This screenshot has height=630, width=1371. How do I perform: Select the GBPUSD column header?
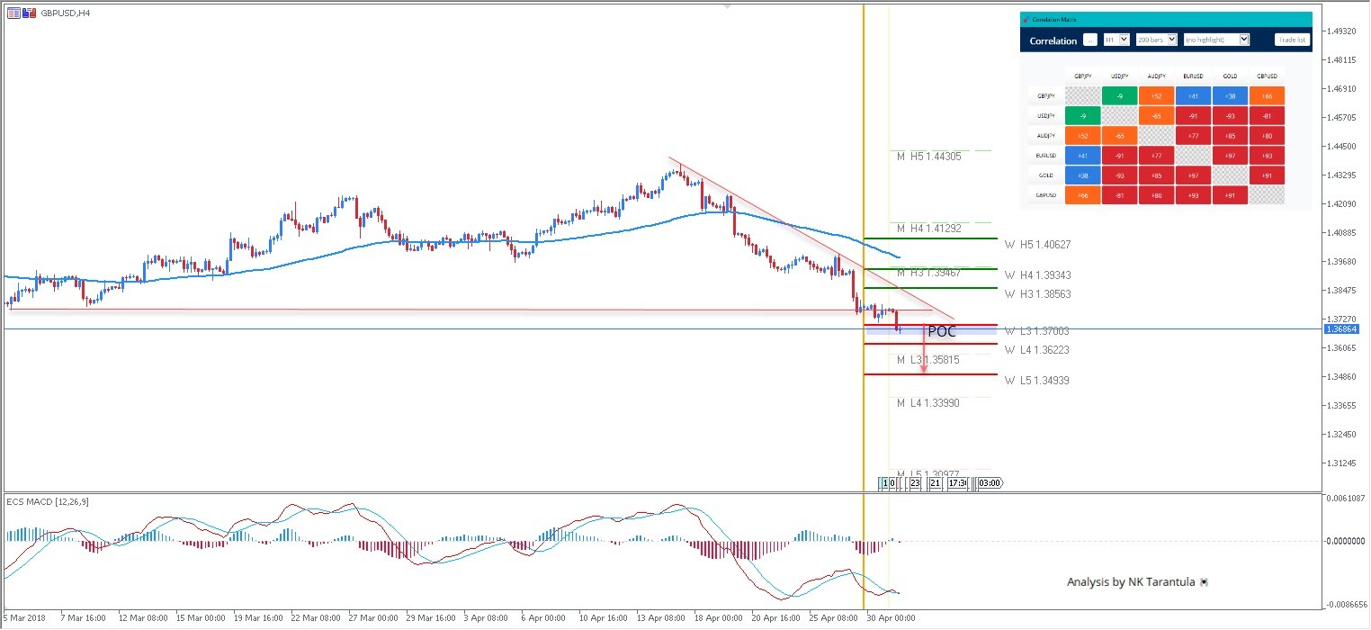point(1267,76)
